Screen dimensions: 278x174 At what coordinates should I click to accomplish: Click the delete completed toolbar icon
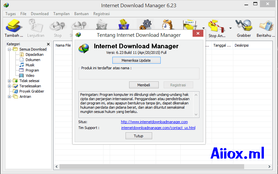pos(124,24)
